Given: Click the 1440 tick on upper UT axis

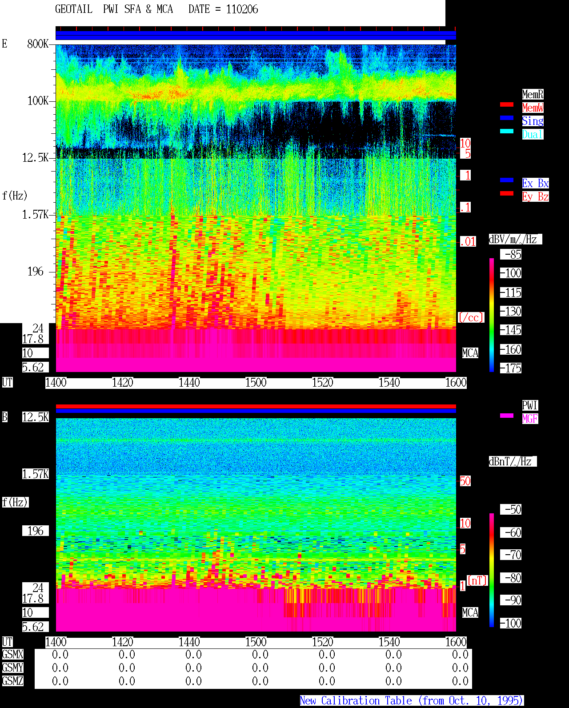Looking at the screenshot, I should (189, 382).
